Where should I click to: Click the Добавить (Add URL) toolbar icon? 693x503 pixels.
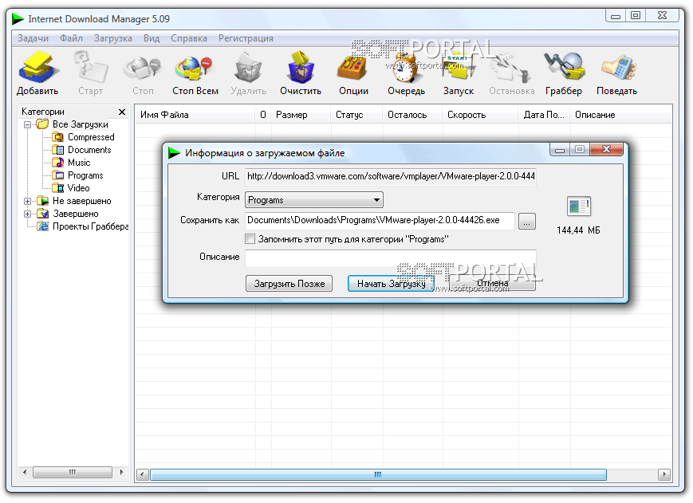pos(37,67)
